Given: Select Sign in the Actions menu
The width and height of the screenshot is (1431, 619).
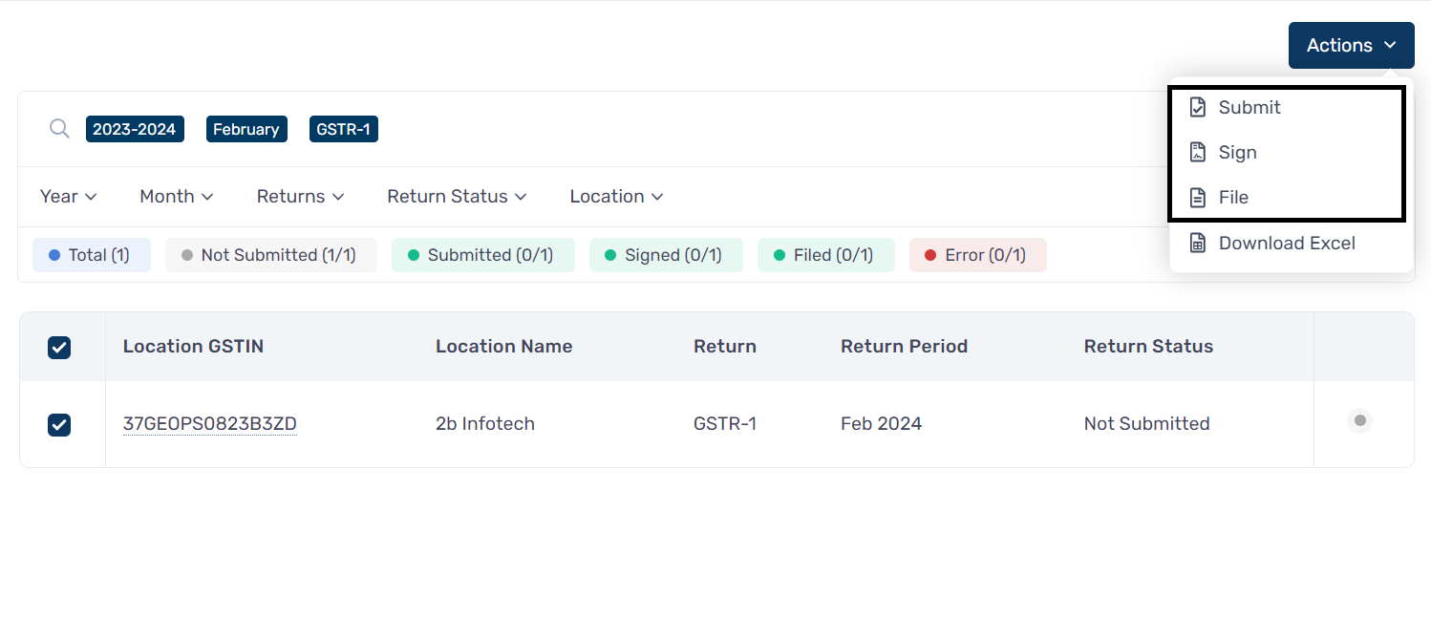Looking at the screenshot, I should 1237,153.
